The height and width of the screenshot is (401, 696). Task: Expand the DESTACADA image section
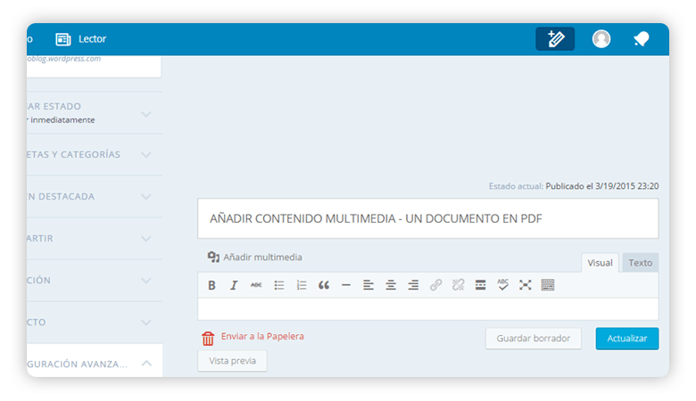click(x=146, y=197)
